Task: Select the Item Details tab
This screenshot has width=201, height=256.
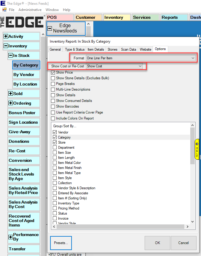Action: (96, 49)
